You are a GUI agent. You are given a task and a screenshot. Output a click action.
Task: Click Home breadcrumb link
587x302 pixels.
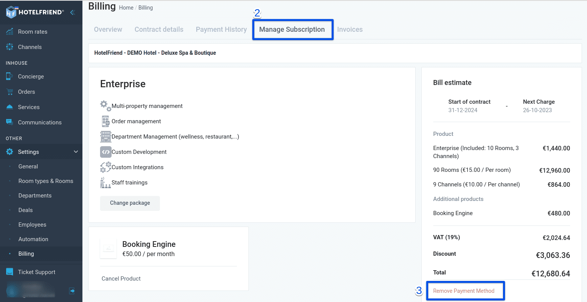(x=126, y=8)
